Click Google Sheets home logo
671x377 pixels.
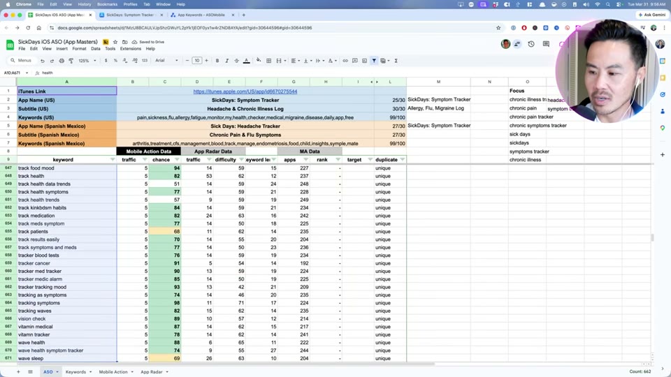pos(10,45)
